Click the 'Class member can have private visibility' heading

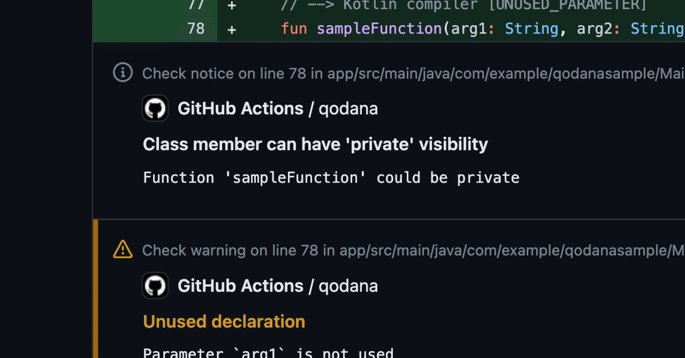click(x=315, y=144)
